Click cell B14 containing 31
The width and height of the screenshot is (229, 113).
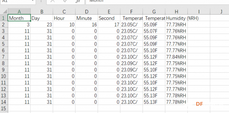point(42,102)
